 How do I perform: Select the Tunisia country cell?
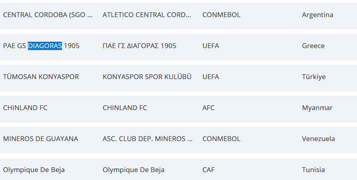(313, 170)
